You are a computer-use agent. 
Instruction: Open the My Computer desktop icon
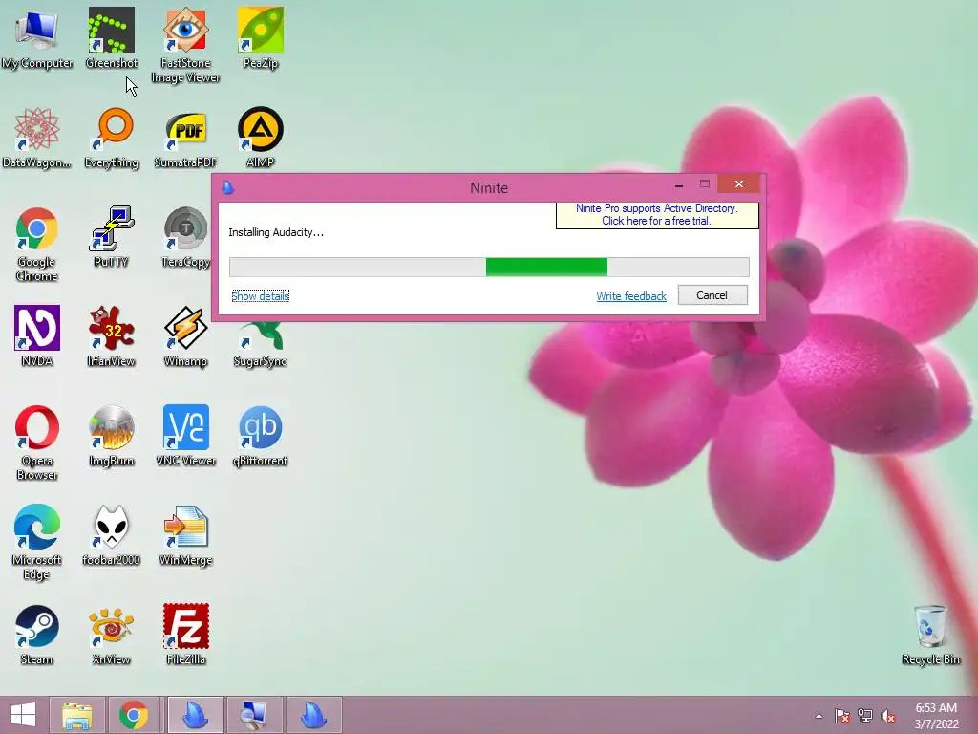point(37,38)
